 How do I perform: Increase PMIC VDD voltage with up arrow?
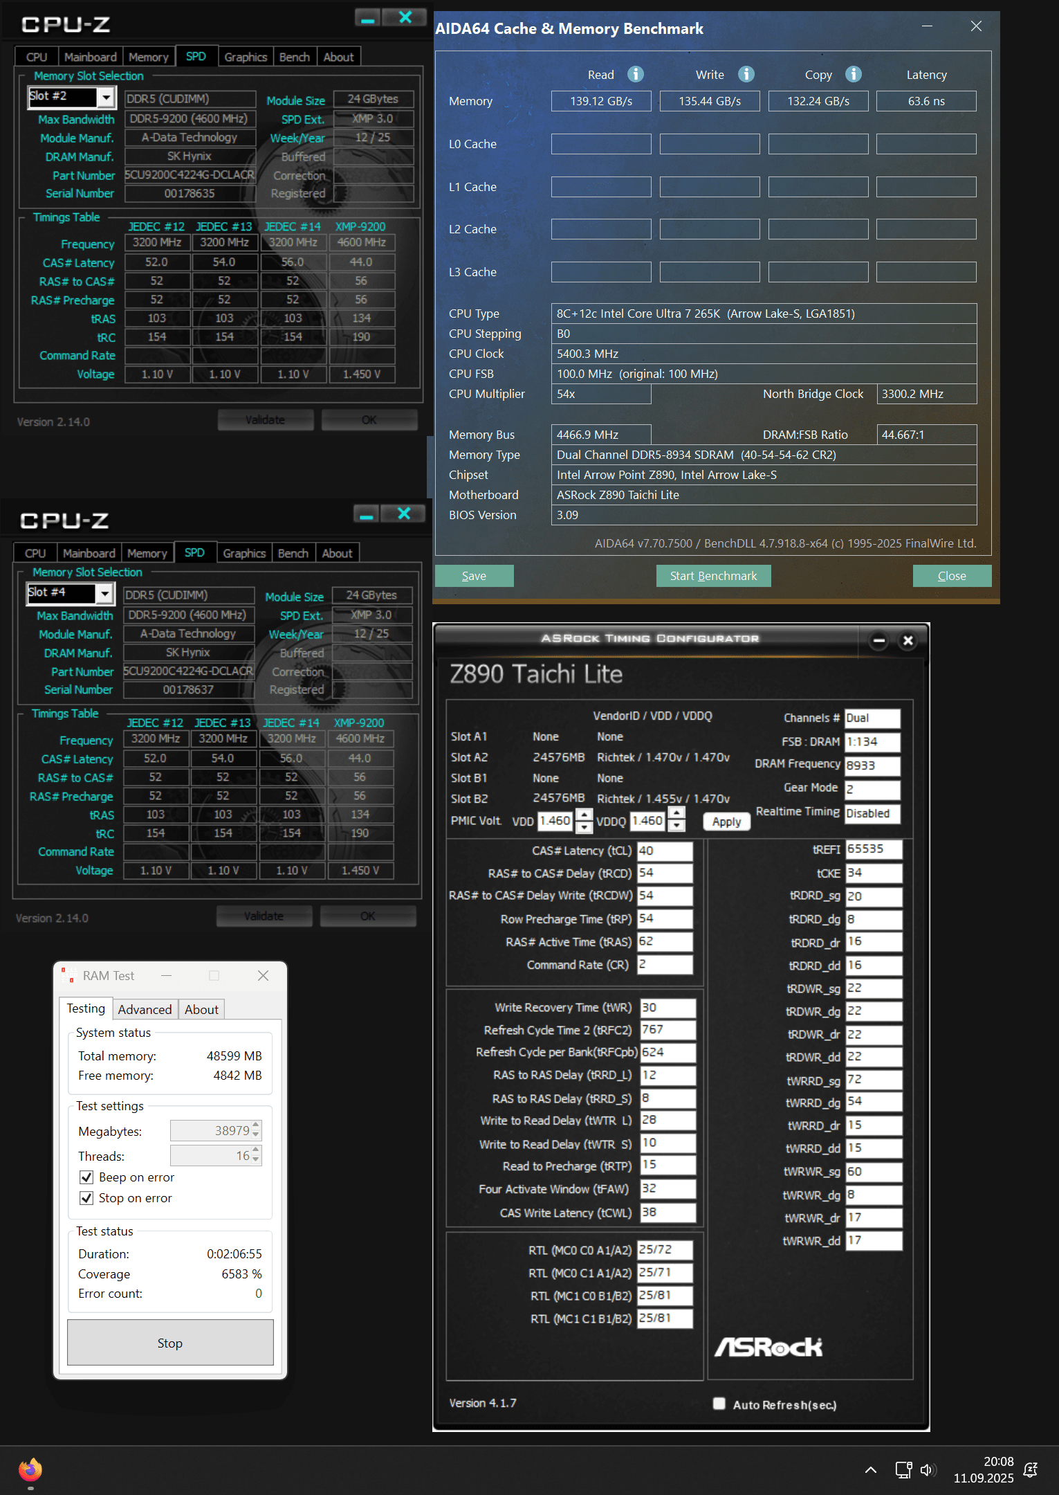point(584,815)
